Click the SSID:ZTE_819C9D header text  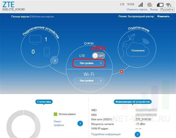coord(13,10)
